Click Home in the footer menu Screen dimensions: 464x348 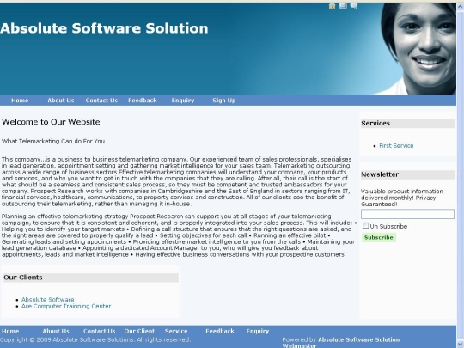coord(10,331)
